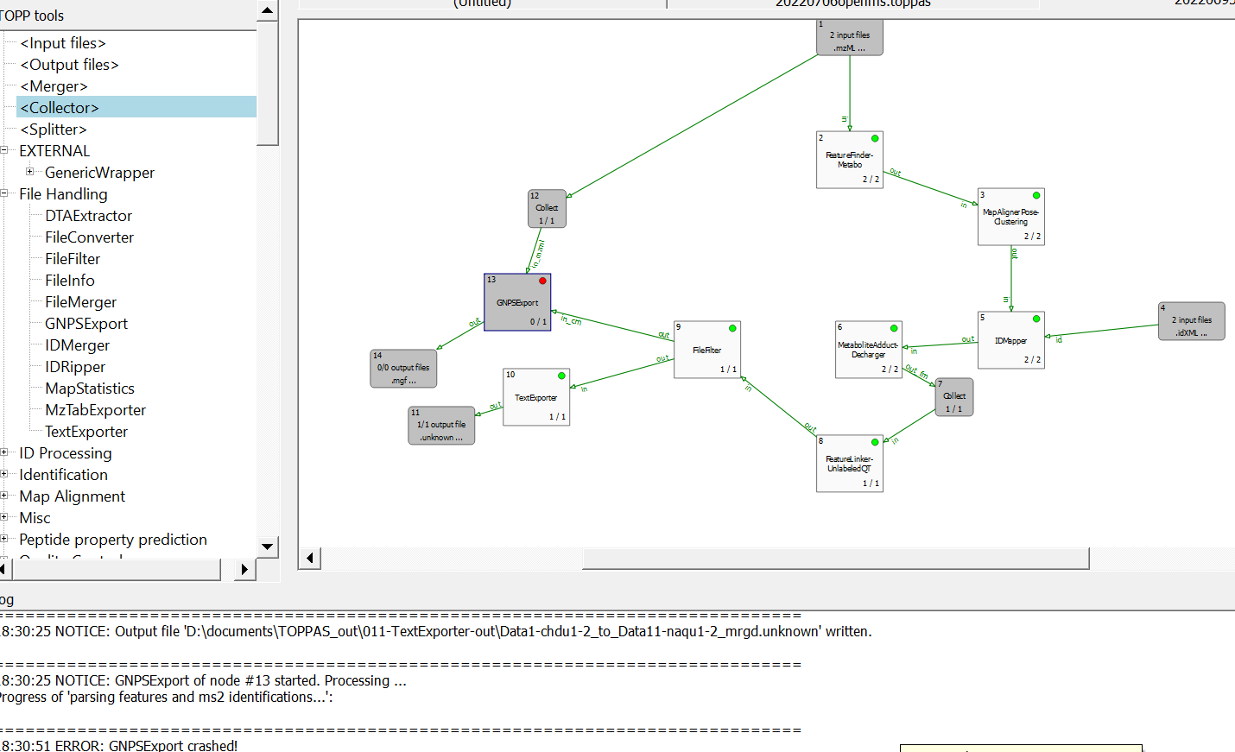Select the Collect node 12

[x=548, y=209]
